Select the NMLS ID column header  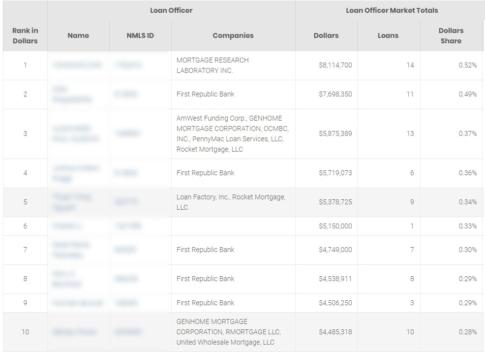[x=140, y=35]
